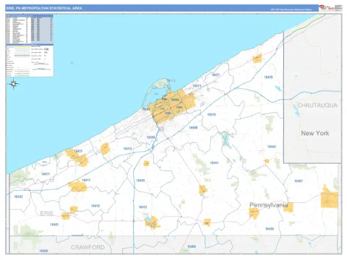This screenshot has width=347, height=260.
Task: Click ZIP code label 16428
Action: (x=268, y=77)
